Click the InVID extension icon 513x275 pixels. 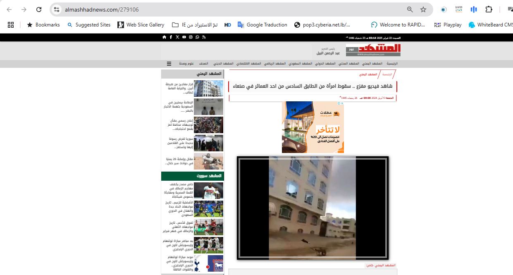coord(458,10)
